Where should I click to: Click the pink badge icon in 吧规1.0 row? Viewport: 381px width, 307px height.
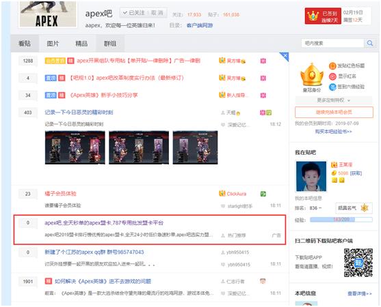click(263, 78)
